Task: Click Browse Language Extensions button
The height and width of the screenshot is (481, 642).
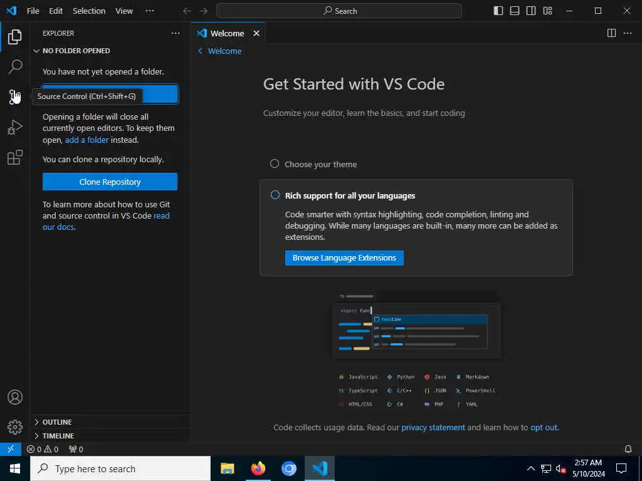Action: (x=344, y=257)
